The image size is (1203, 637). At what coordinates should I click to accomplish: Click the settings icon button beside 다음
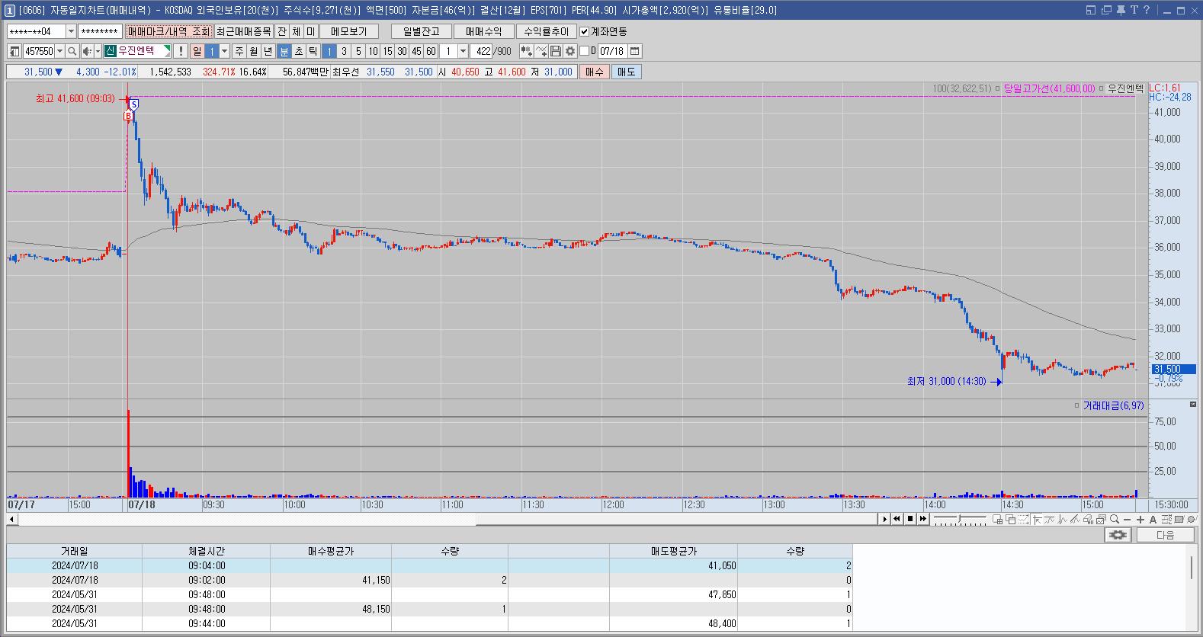(x=1118, y=535)
